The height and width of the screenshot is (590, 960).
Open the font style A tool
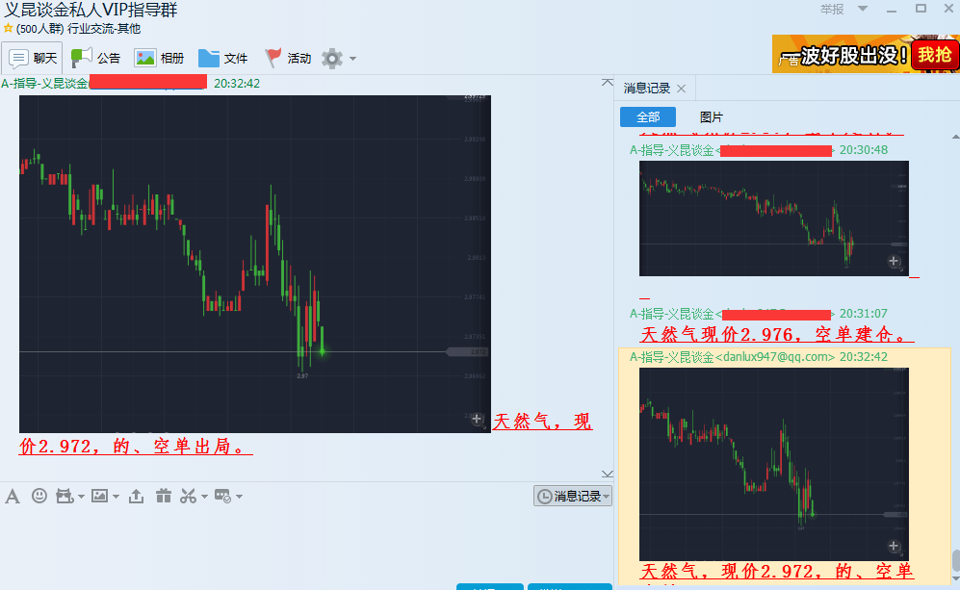tap(13, 496)
